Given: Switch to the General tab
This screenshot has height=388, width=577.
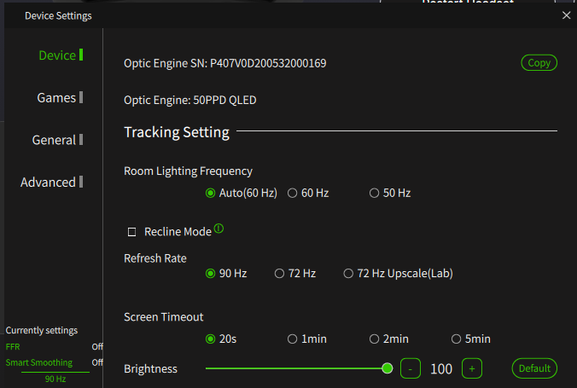Looking at the screenshot, I should pos(54,140).
